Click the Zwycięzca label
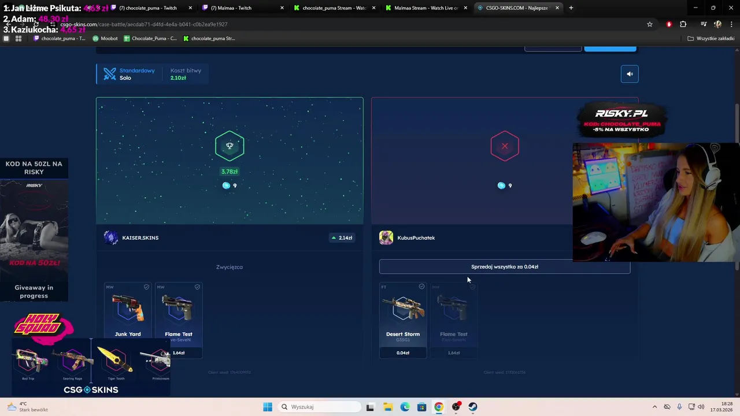 click(230, 267)
